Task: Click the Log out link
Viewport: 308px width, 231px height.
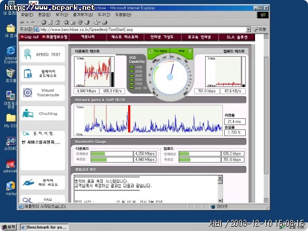Action: click(30, 37)
